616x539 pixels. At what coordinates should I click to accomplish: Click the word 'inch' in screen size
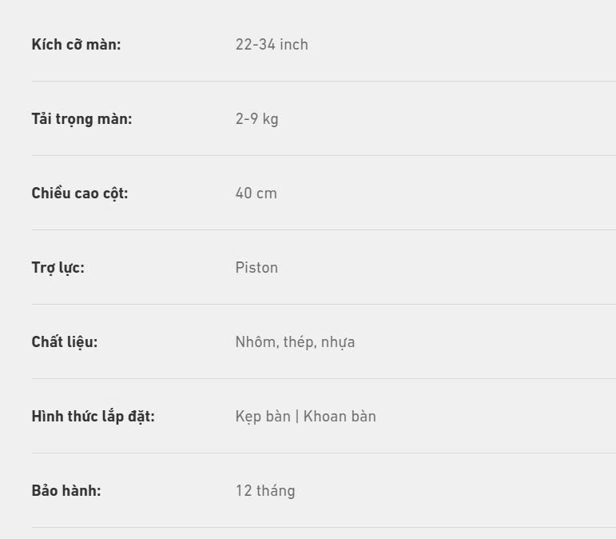coord(294,45)
